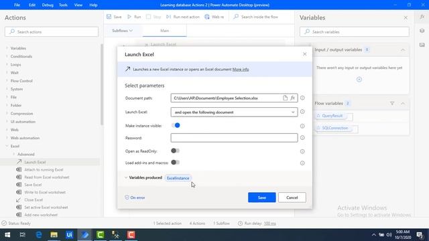
Task: Close the Launch Excel dialog with X
Action: point(304,54)
